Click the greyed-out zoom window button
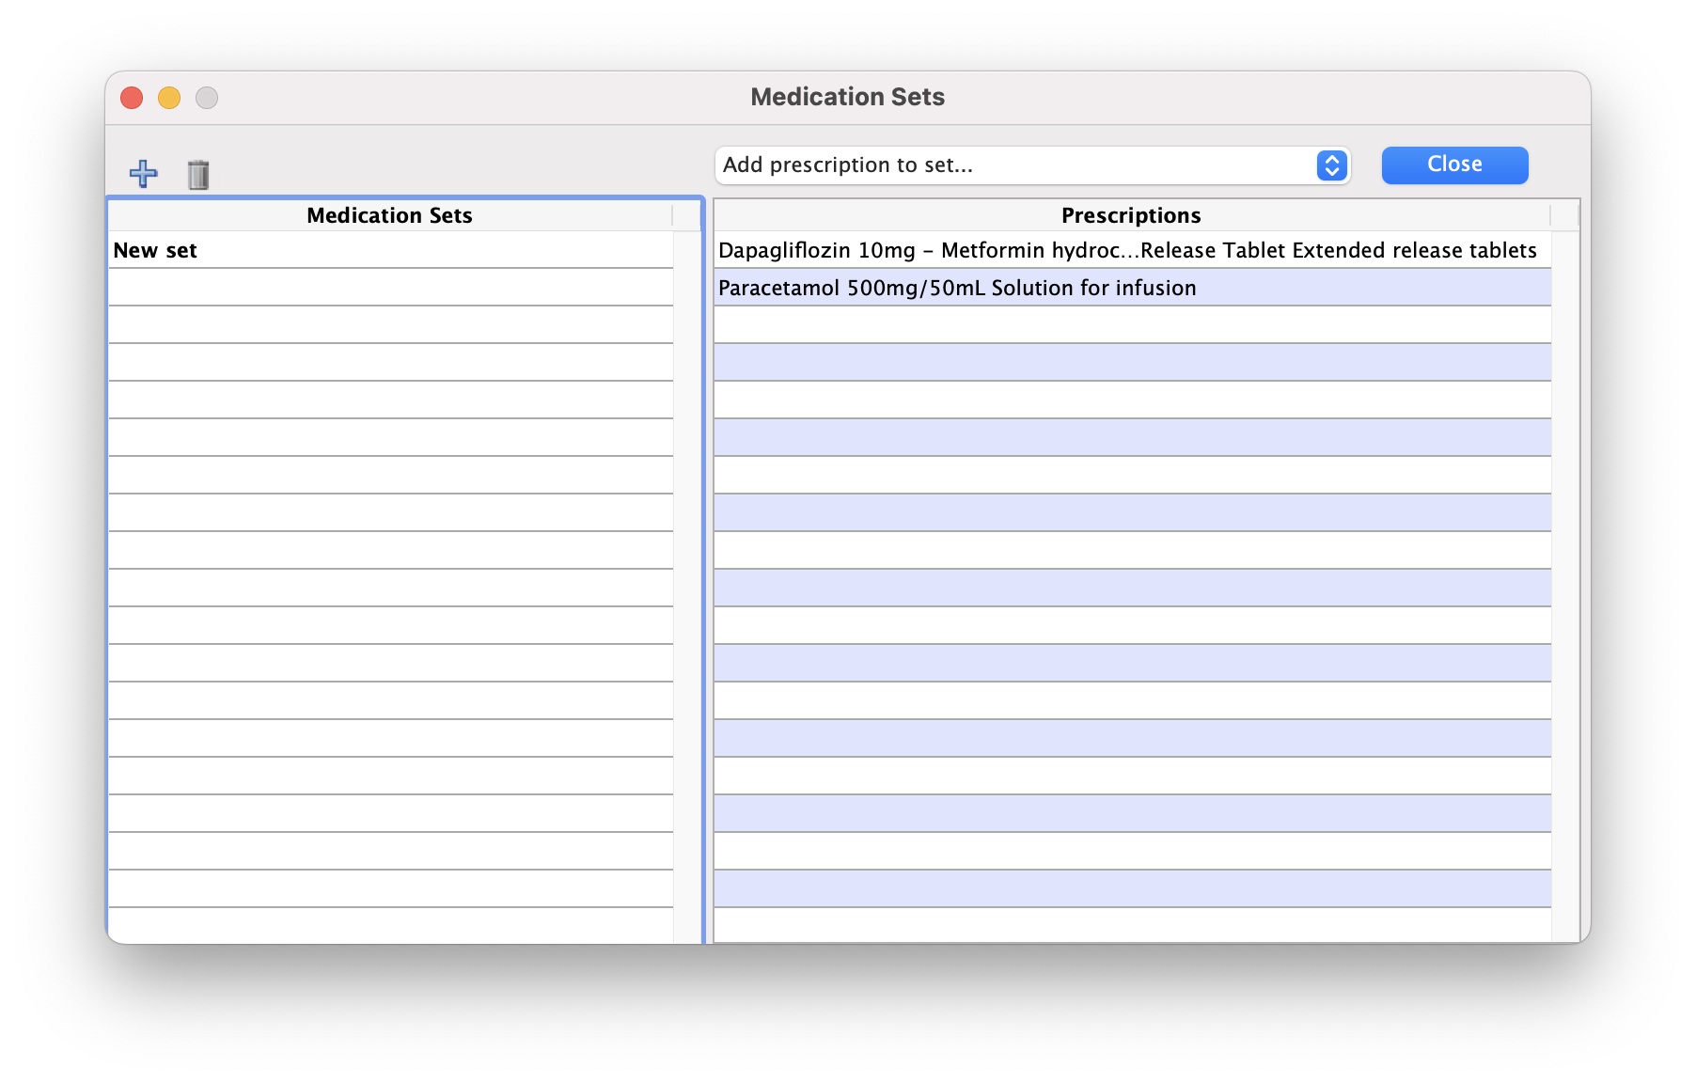 click(207, 98)
